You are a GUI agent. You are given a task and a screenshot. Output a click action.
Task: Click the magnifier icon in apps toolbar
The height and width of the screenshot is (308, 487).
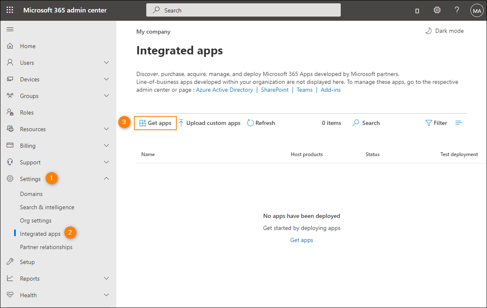356,123
